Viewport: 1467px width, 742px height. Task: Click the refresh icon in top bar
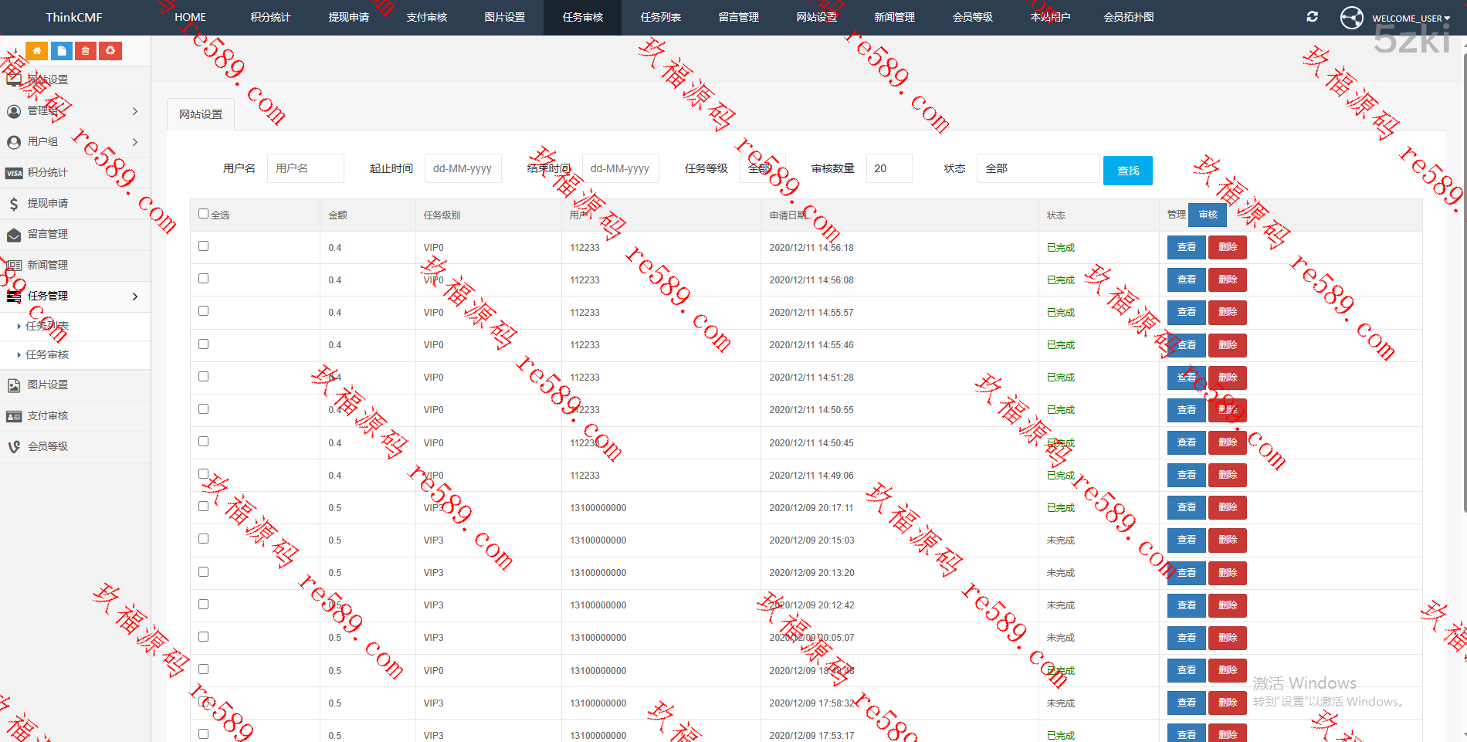coord(1312,17)
